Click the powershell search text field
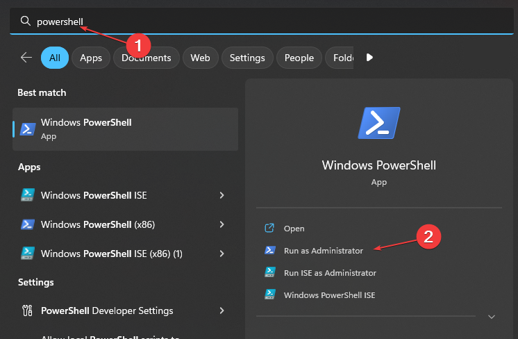Screen dimensions: 518x339 pos(261,22)
